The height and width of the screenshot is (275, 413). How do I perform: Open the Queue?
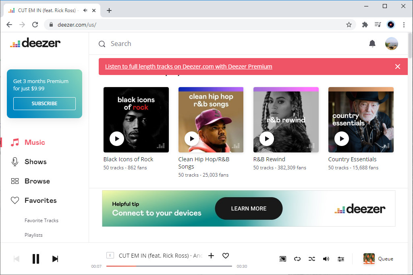(x=386, y=258)
